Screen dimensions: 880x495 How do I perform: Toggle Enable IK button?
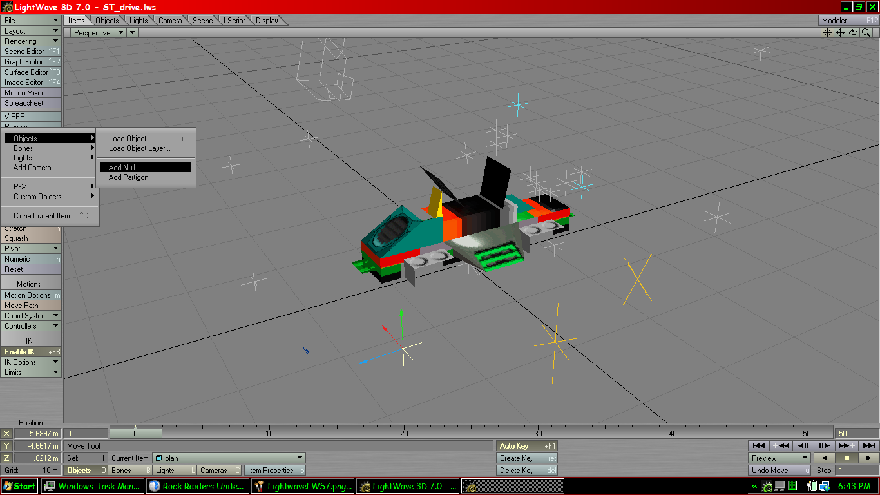click(31, 352)
